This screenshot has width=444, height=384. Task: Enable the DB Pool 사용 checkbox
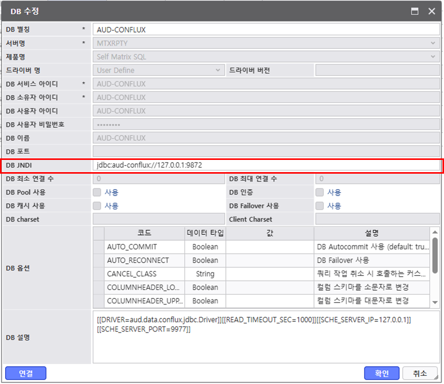(97, 193)
